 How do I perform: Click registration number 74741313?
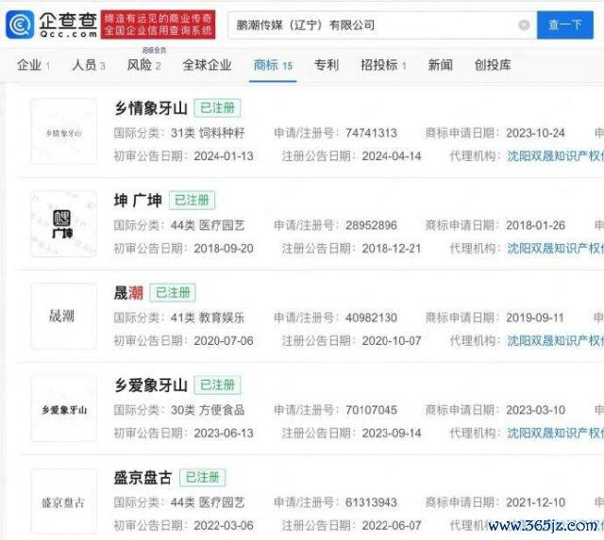pyautogui.click(x=371, y=133)
